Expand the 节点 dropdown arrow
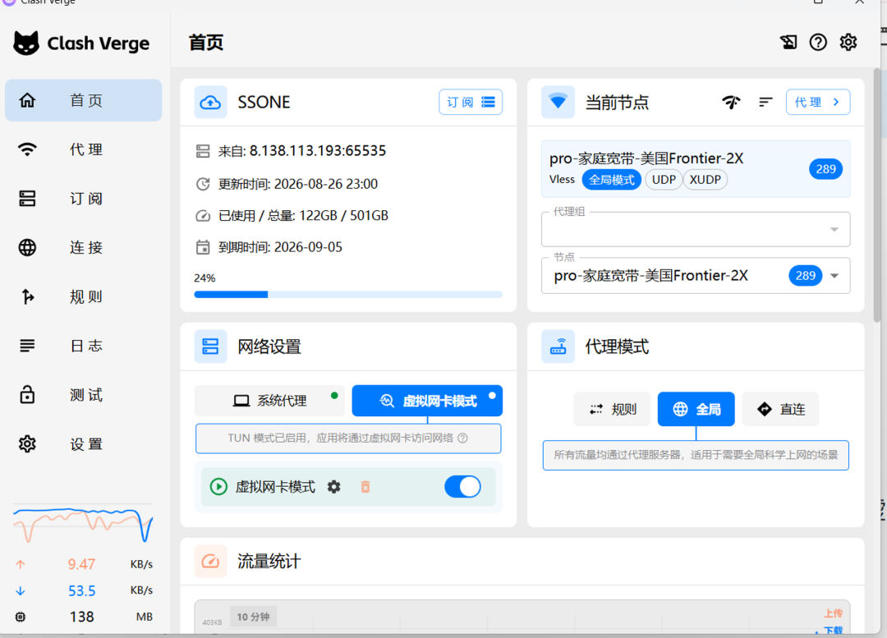The image size is (887, 638). coord(834,276)
